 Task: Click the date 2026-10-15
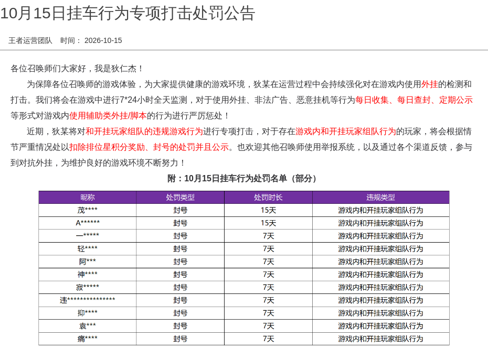click(x=103, y=41)
